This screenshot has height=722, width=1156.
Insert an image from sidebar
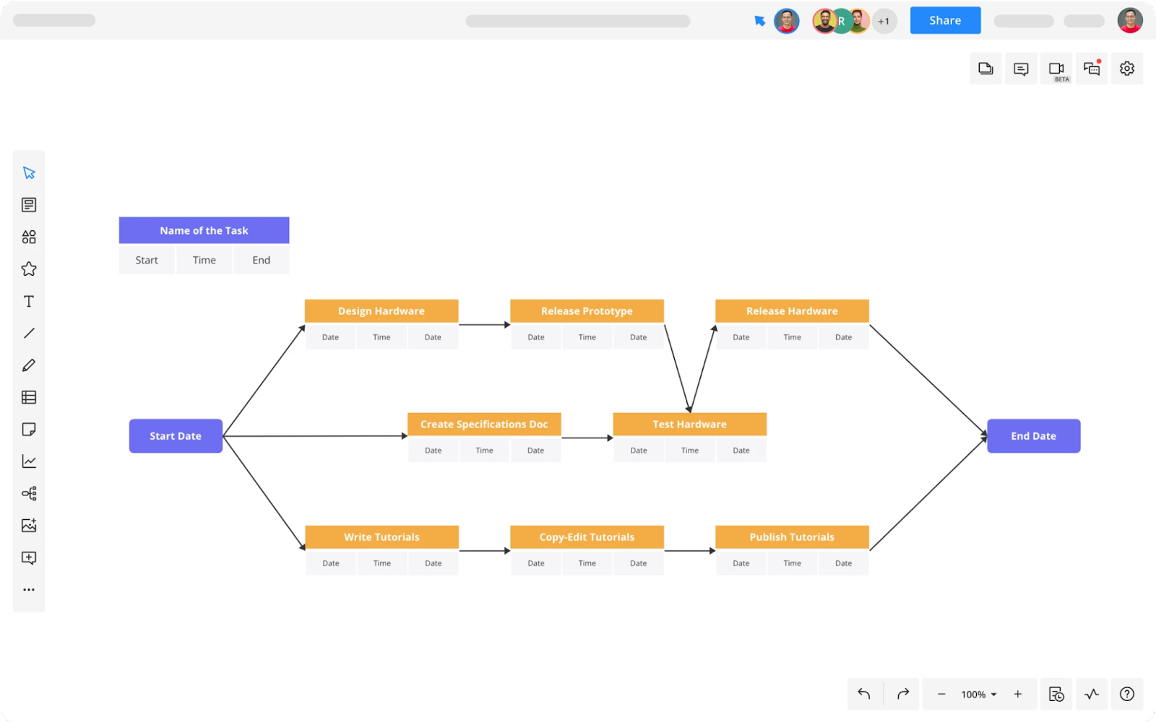(x=29, y=526)
